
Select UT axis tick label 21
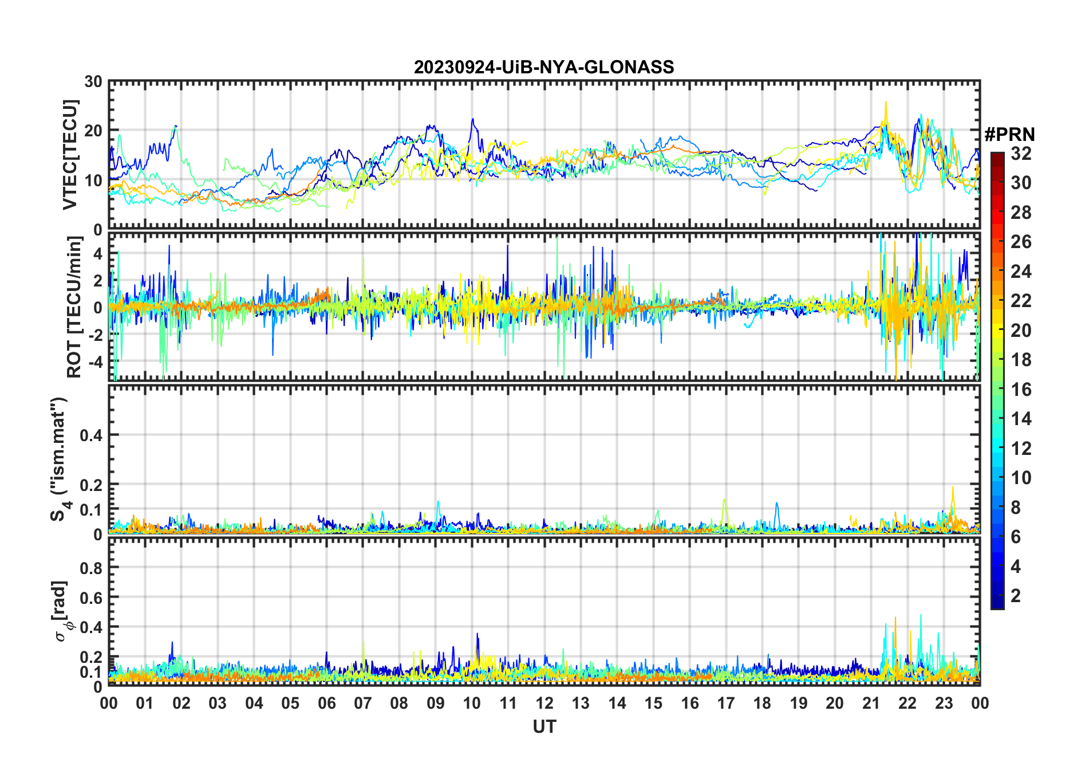[871, 703]
